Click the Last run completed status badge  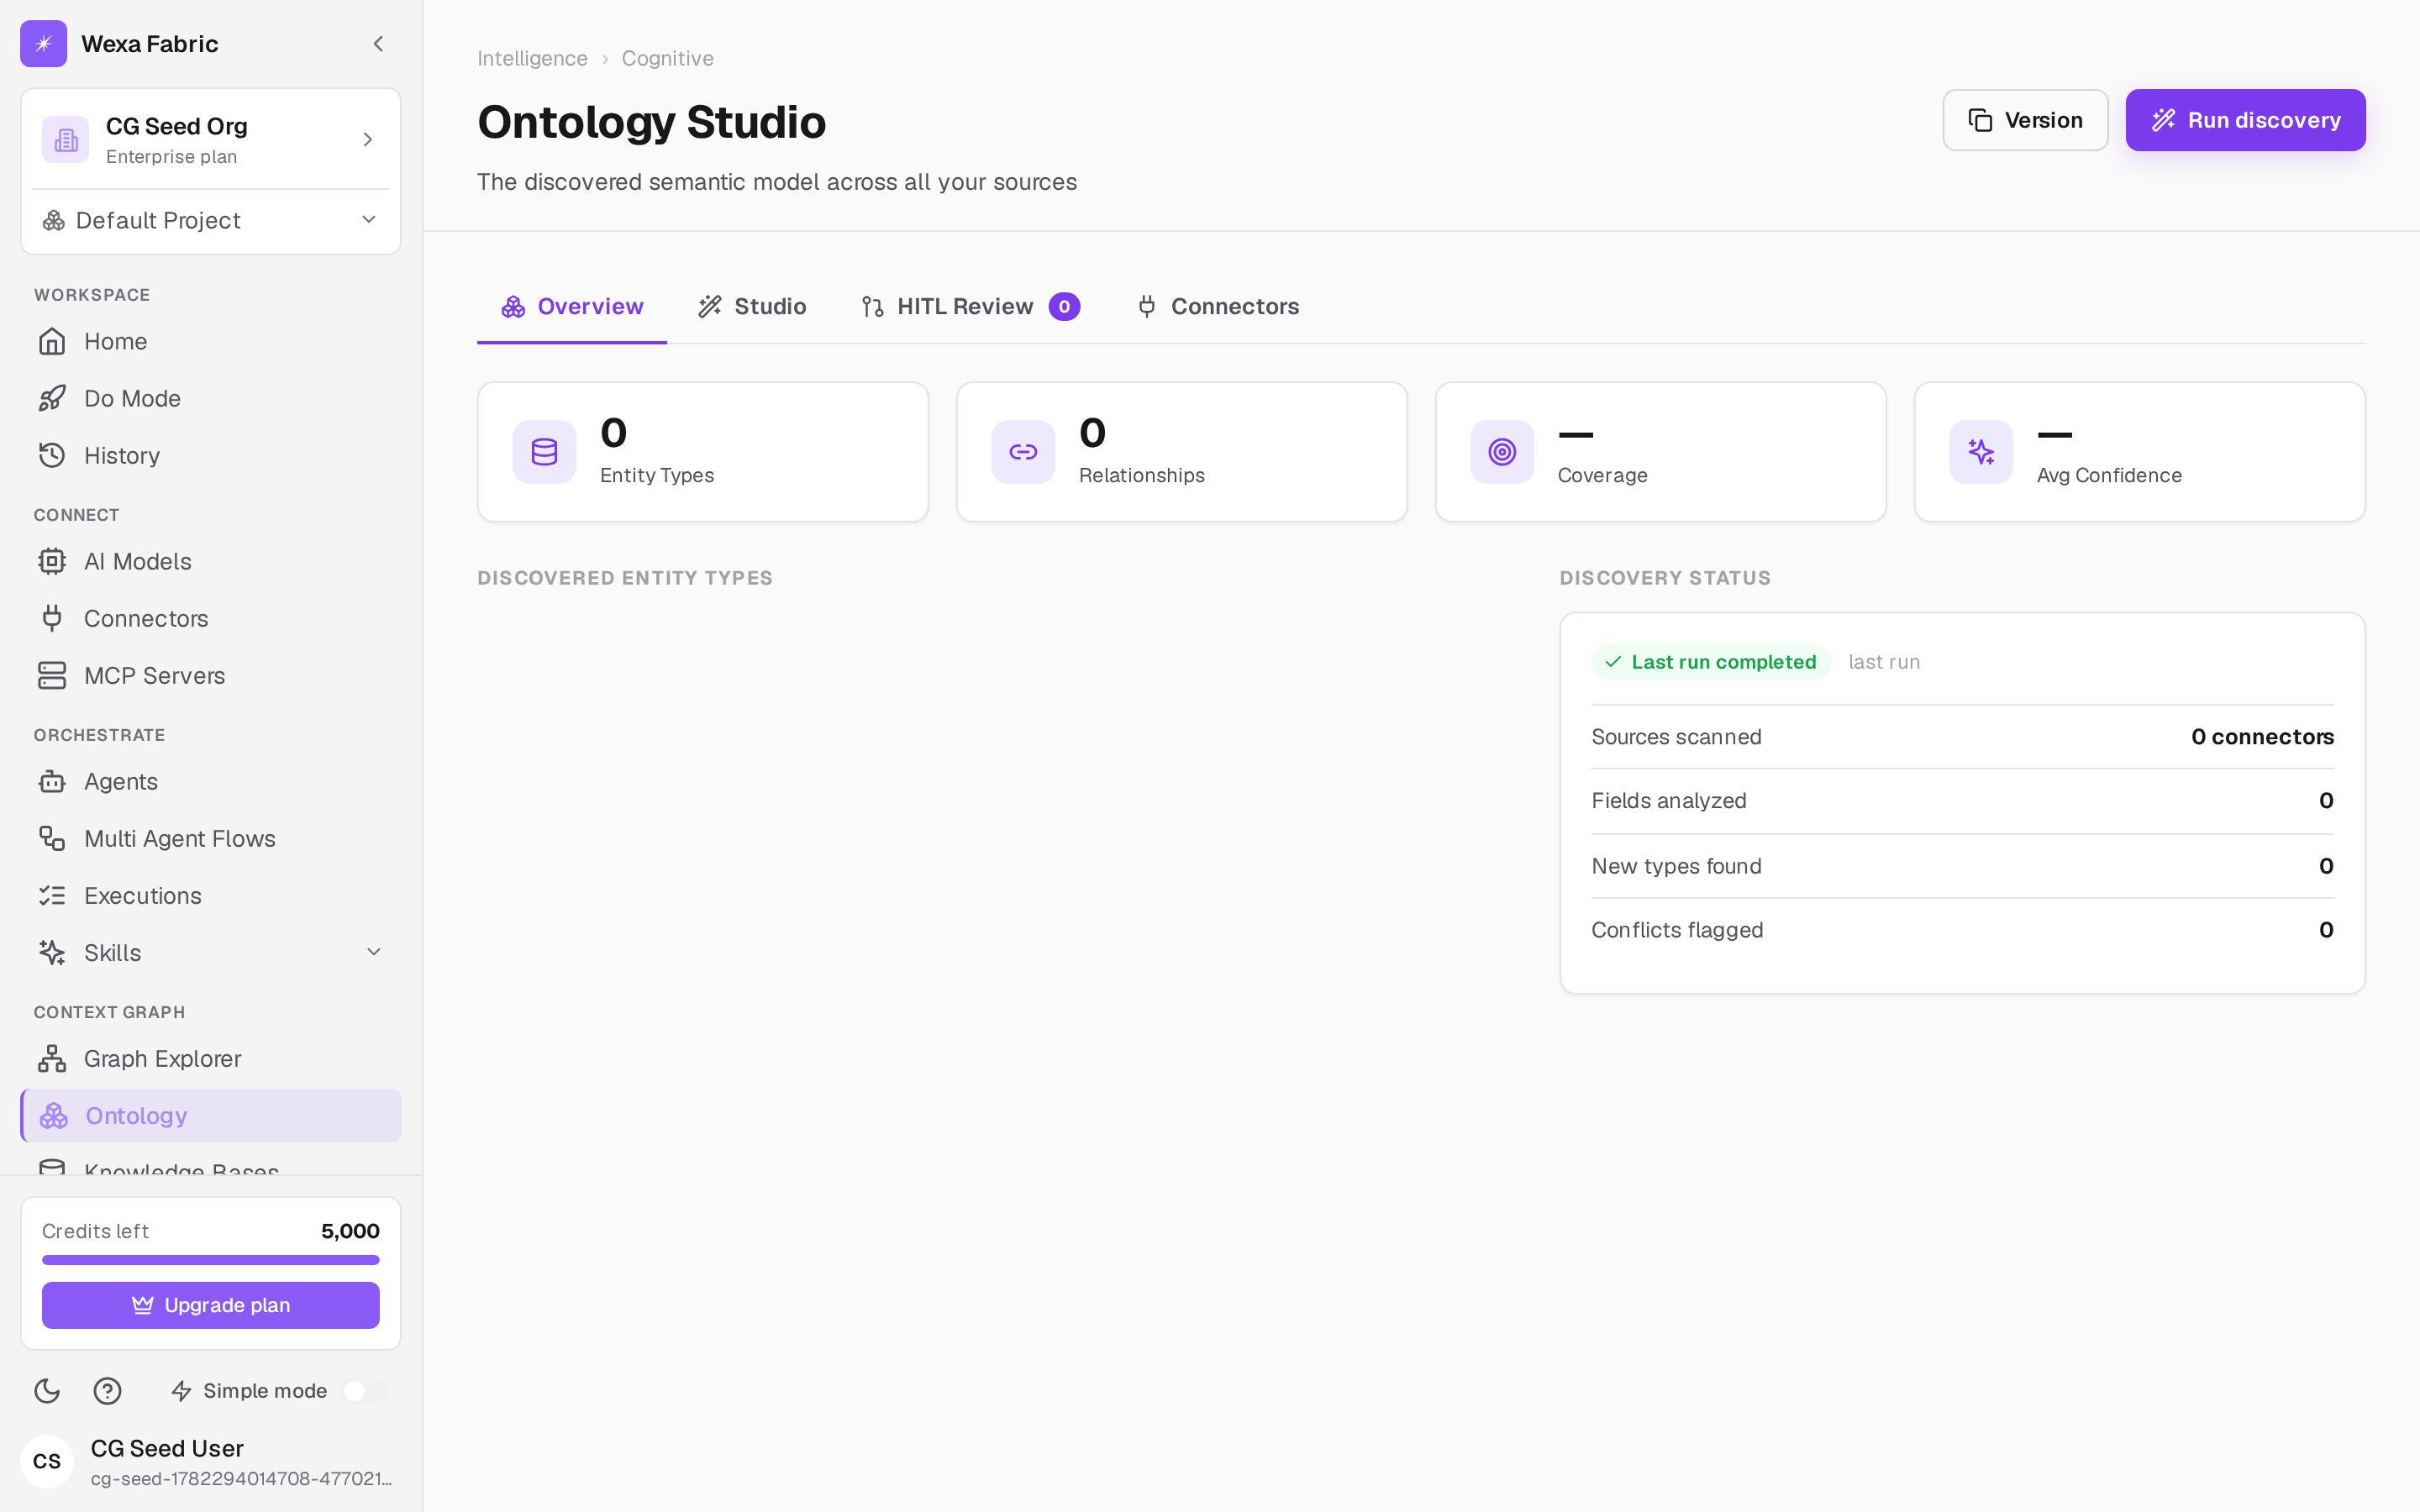pos(1711,662)
